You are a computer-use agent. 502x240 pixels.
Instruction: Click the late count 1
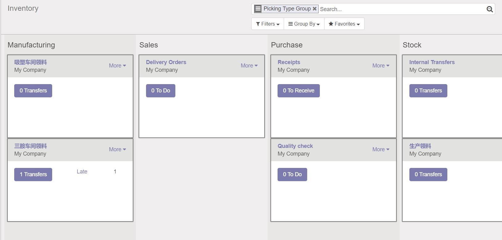click(115, 172)
